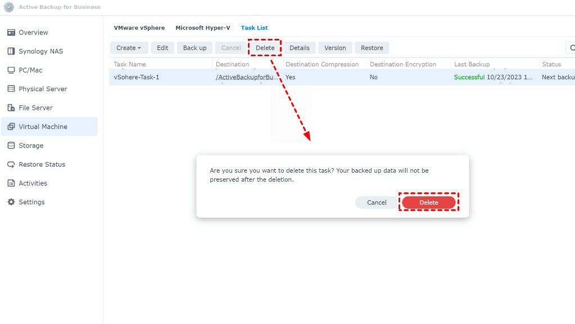Screen dimensions: 575x324
Task: Sort by the Last Backup column
Action: click(471, 64)
